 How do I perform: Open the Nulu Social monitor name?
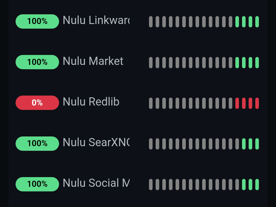tap(96, 183)
